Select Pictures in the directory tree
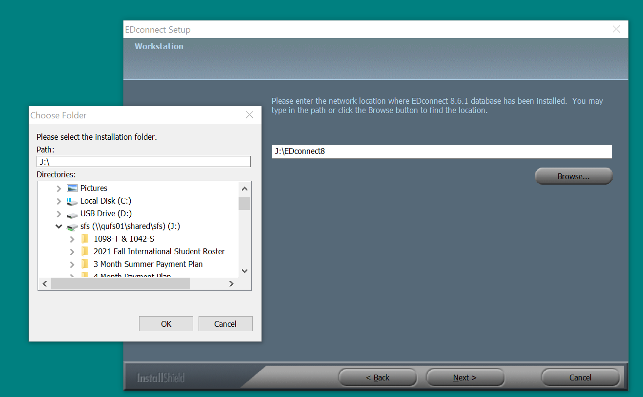The height and width of the screenshot is (397, 643). point(94,188)
